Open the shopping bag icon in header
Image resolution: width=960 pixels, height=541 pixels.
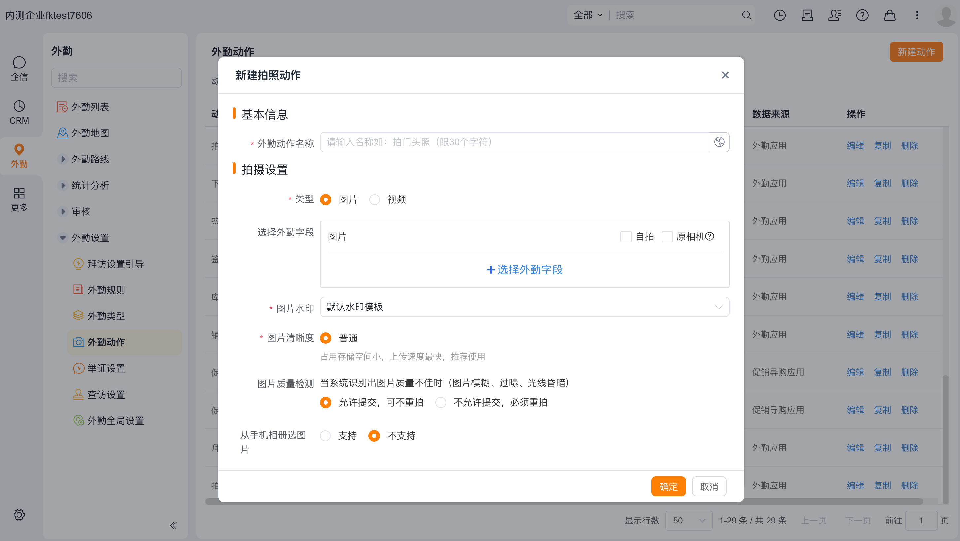click(x=890, y=15)
